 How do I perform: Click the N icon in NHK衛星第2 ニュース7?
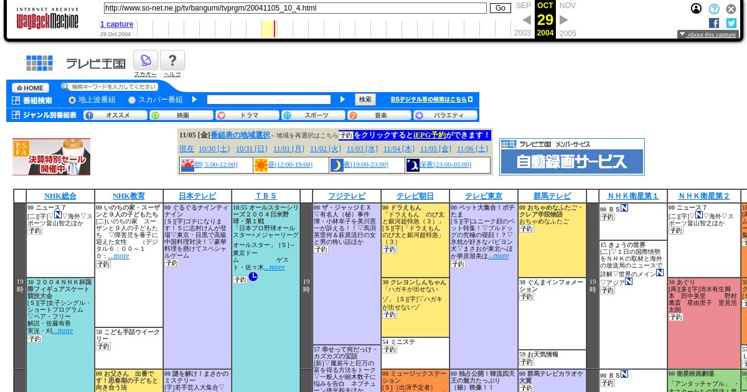tap(699, 215)
